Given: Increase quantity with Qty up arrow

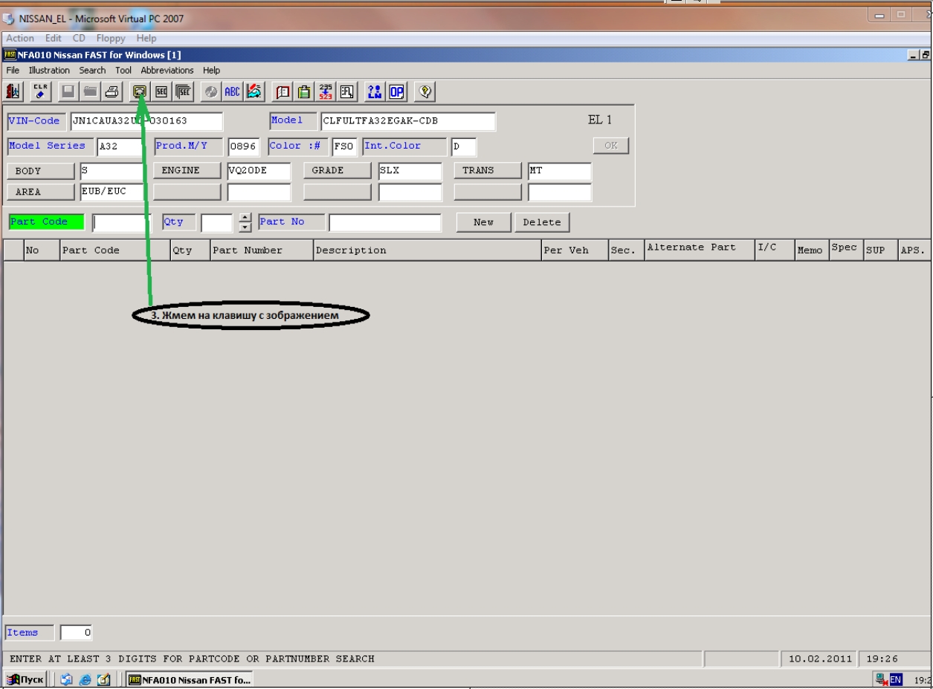Looking at the screenshot, I should [x=245, y=218].
